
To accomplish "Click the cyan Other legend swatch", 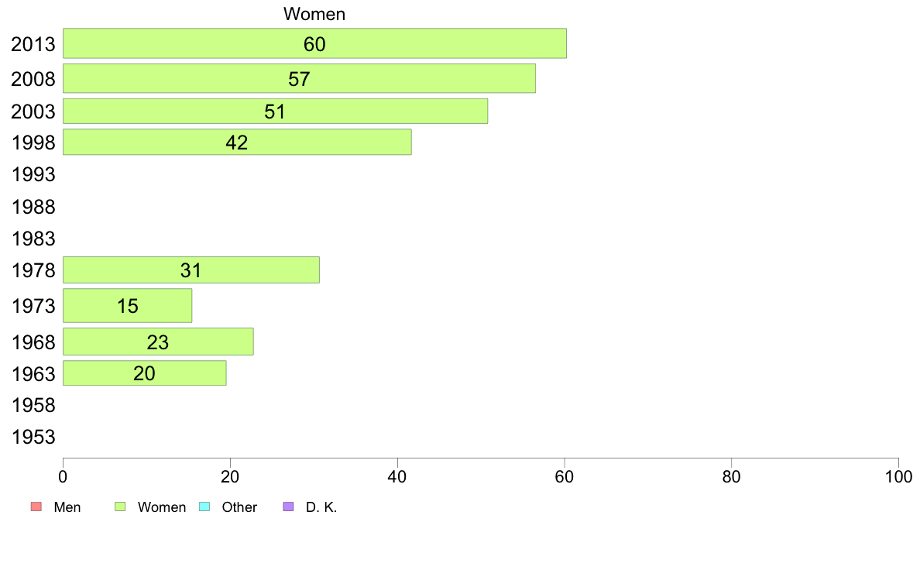I will coord(204,507).
